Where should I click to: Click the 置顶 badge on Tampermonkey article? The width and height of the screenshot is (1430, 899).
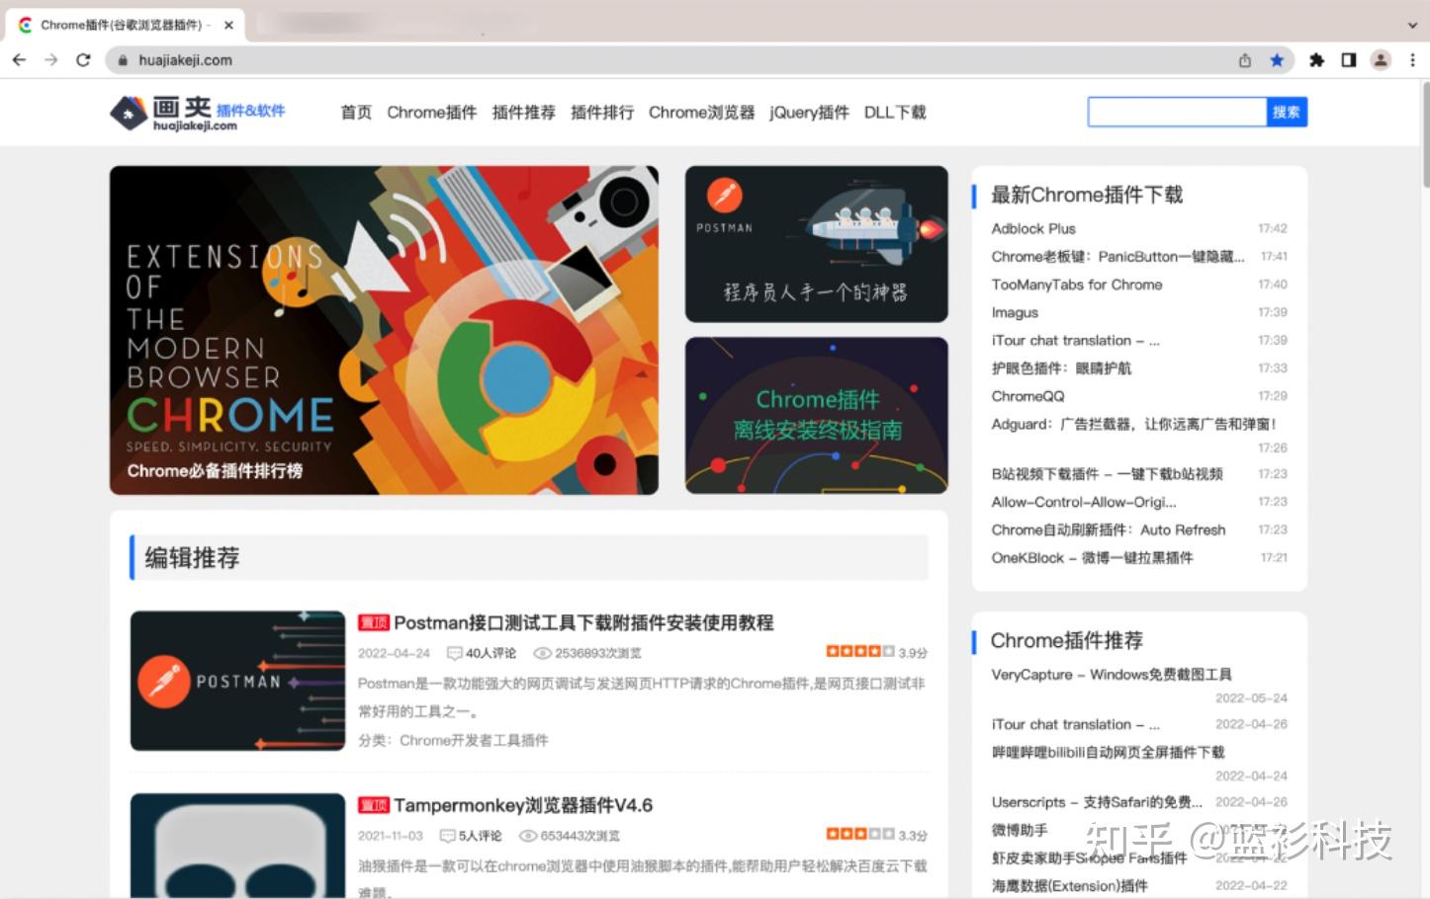point(373,805)
